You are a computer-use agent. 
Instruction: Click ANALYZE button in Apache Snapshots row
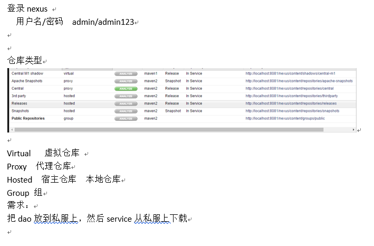[x=126, y=81]
